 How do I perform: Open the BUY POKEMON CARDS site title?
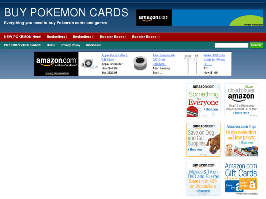tap(66, 12)
